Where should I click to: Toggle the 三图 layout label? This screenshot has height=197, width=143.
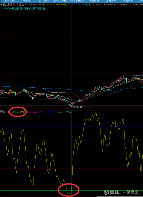click(x=21, y=5)
